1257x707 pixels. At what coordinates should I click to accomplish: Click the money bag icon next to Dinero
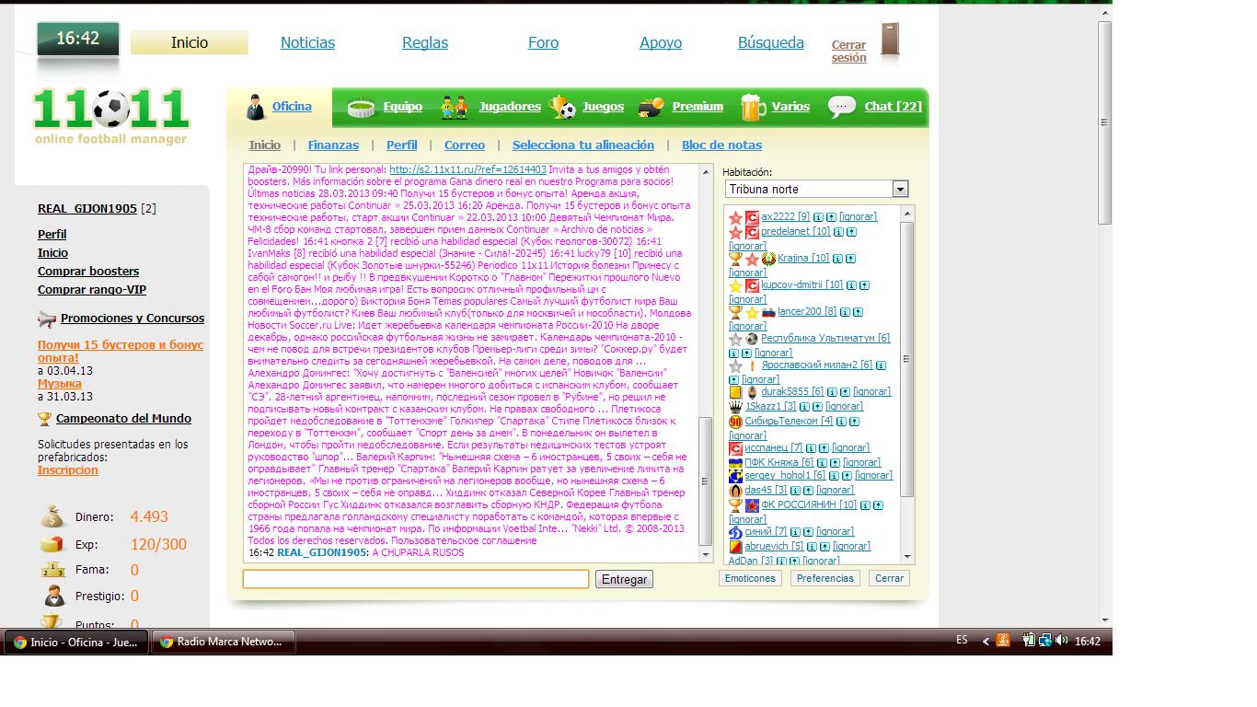pyautogui.click(x=53, y=516)
